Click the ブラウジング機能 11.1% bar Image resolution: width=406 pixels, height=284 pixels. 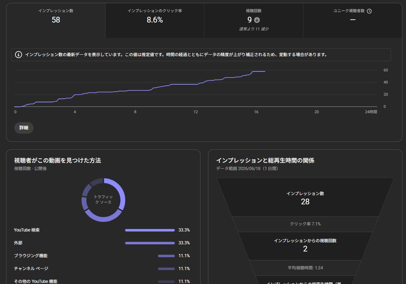[166, 256]
